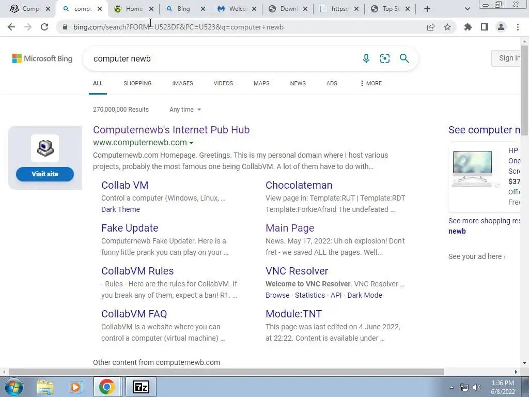Open Chrome's three-dot menu
Viewport: 529px width, 397px height.
click(518, 27)
